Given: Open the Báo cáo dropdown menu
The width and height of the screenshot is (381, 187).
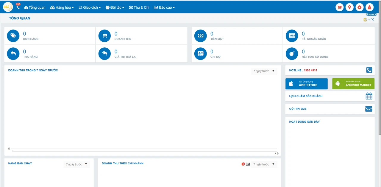Looking at the screenshot, I should [x=164, y=7].
